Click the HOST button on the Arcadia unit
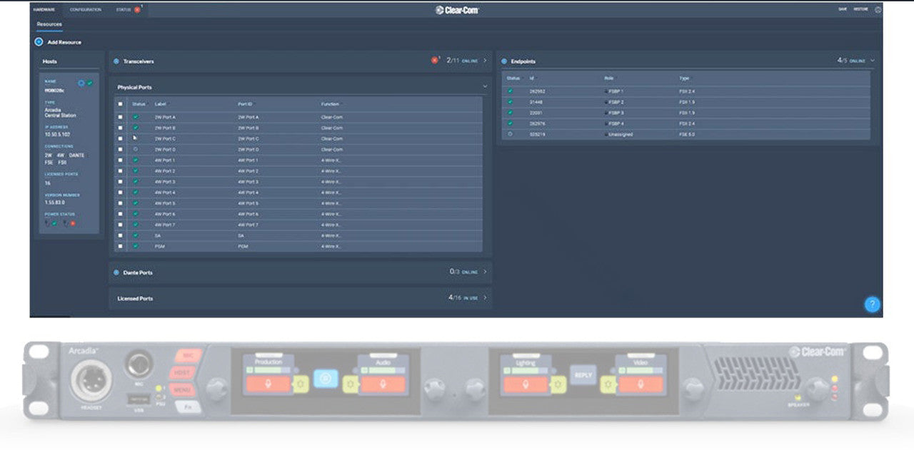Viewport: 914px width, 450px height. click(183, 372)
